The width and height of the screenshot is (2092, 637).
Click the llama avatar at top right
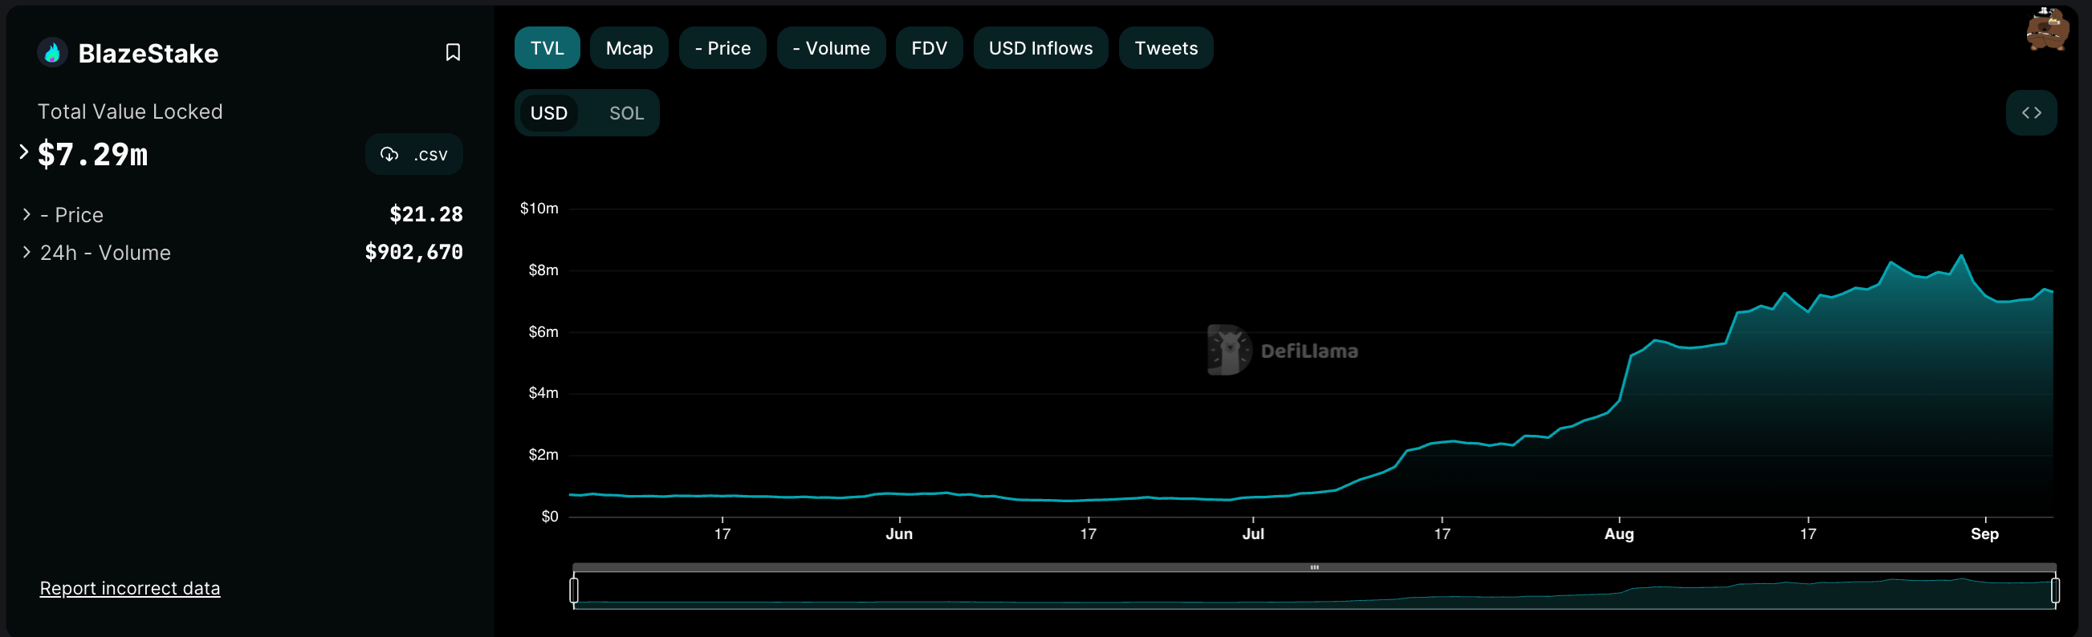click(2046, 29)
